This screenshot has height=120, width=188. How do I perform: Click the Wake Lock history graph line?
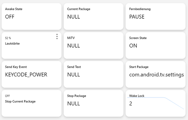click(x=174, y=103)
